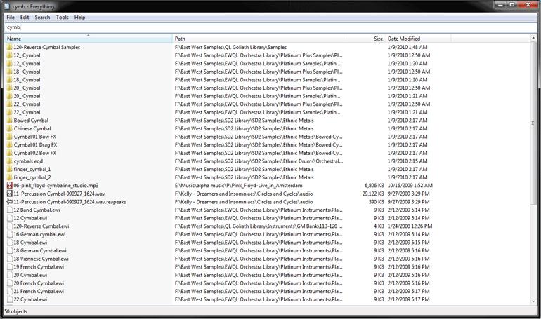Select 12_ Cymbal modified 1/9/2010 1:20 AM
Viewport: 541px width, 319px height.
click(x=27, y=64)
